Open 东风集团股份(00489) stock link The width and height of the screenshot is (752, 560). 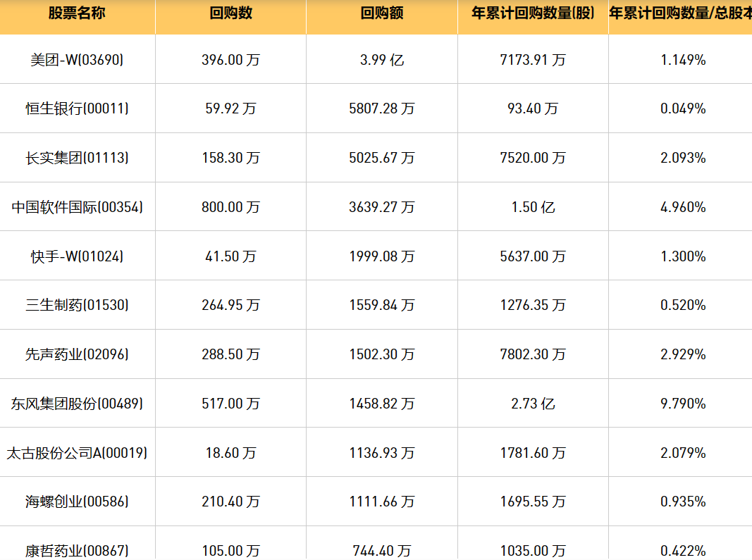point(77,404)
